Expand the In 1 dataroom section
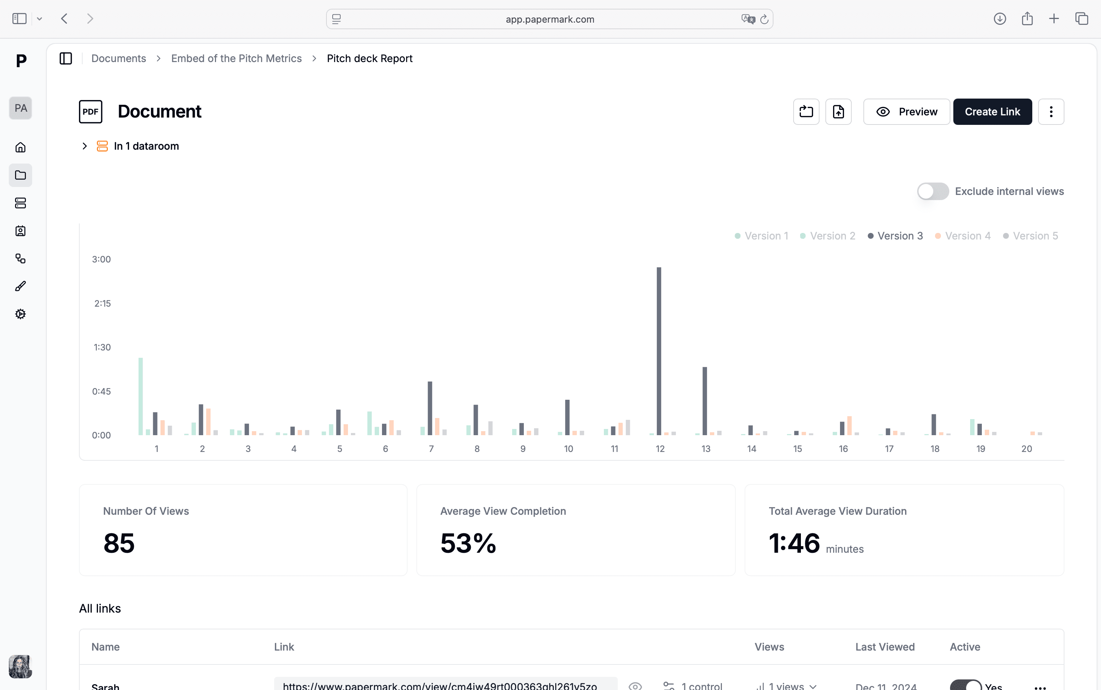1101x690 pixels. (x=84, y=146)
